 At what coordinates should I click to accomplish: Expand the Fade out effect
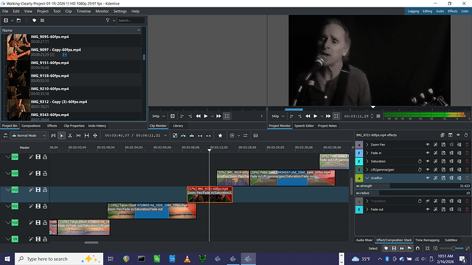tap(367, 210)
